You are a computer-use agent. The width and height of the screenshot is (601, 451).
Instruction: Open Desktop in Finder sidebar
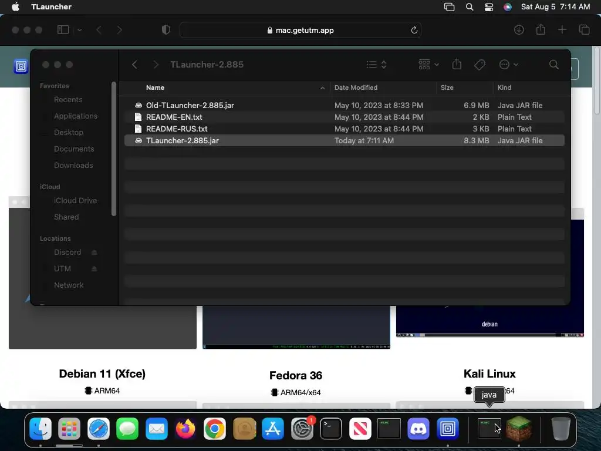pyautogui.click(x=68, y=132)
